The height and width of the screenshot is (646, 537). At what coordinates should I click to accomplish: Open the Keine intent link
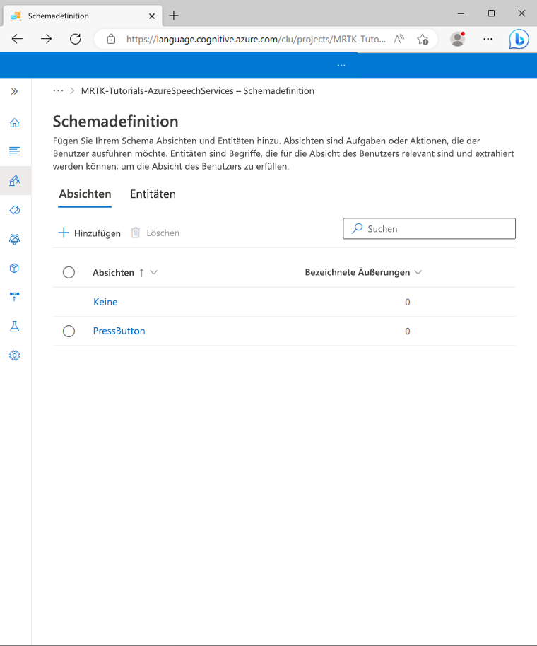(x=105, y=302)
